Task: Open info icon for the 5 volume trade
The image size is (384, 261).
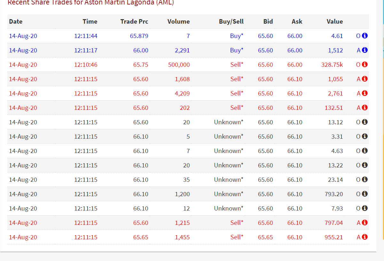Action: pos(364,136)
